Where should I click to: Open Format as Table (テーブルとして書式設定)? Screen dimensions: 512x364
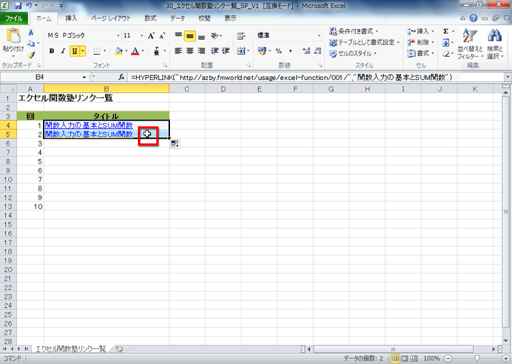(x=364, y=42)
